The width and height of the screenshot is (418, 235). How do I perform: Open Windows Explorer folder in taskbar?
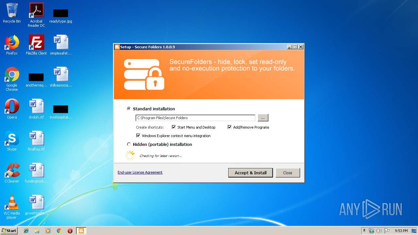pyautogui.click(x=37, y=231)
